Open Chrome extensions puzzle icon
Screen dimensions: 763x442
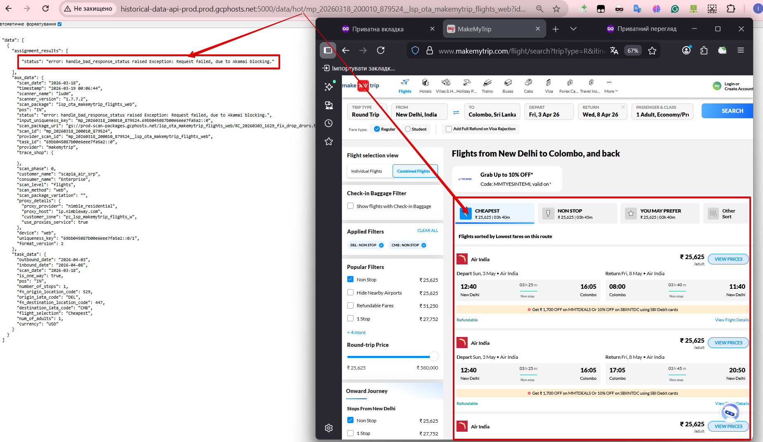pyautogui.click(x=731, y=8)
